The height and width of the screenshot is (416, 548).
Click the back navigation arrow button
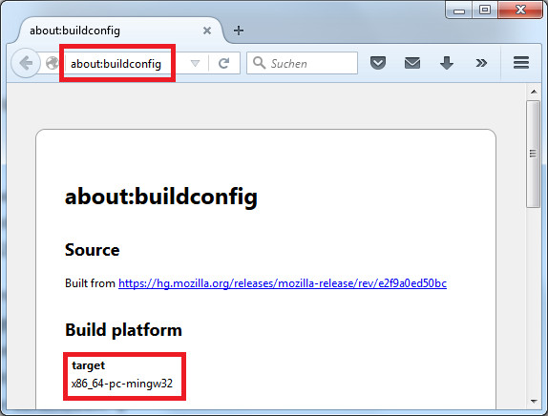26,63
